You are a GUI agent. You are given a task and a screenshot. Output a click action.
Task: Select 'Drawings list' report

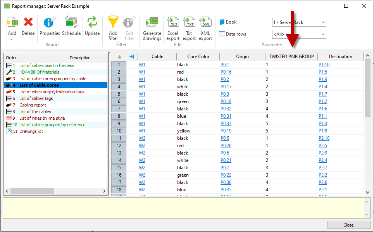[x=31, y=131]
